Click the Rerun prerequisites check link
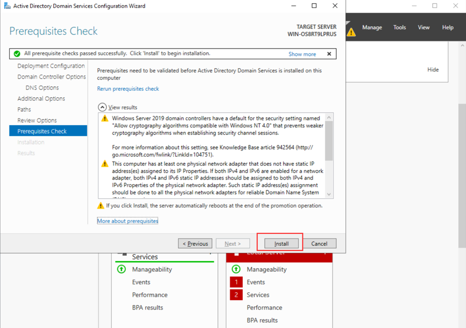 [128, 89]
